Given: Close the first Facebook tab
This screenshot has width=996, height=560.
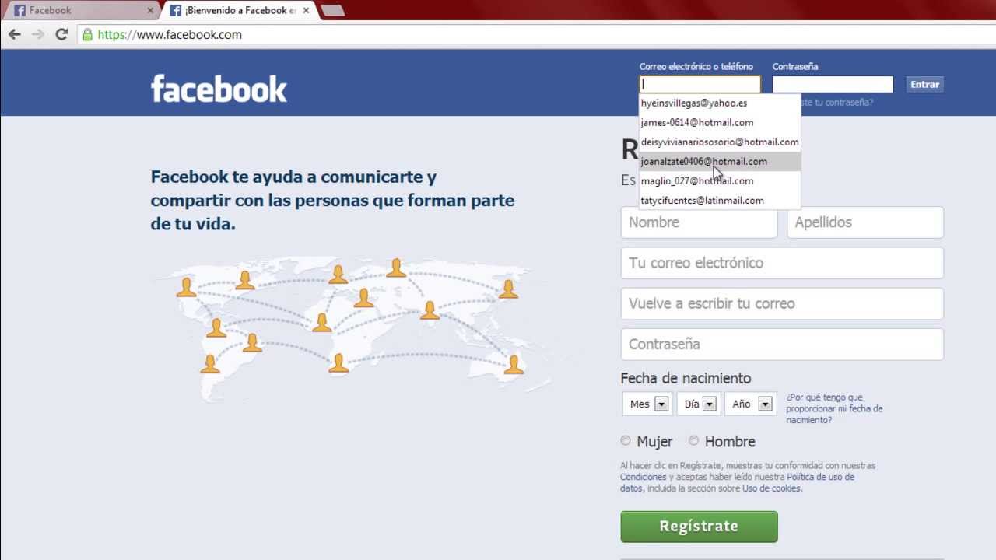Looking at the screenshot, I should (150, 11).
